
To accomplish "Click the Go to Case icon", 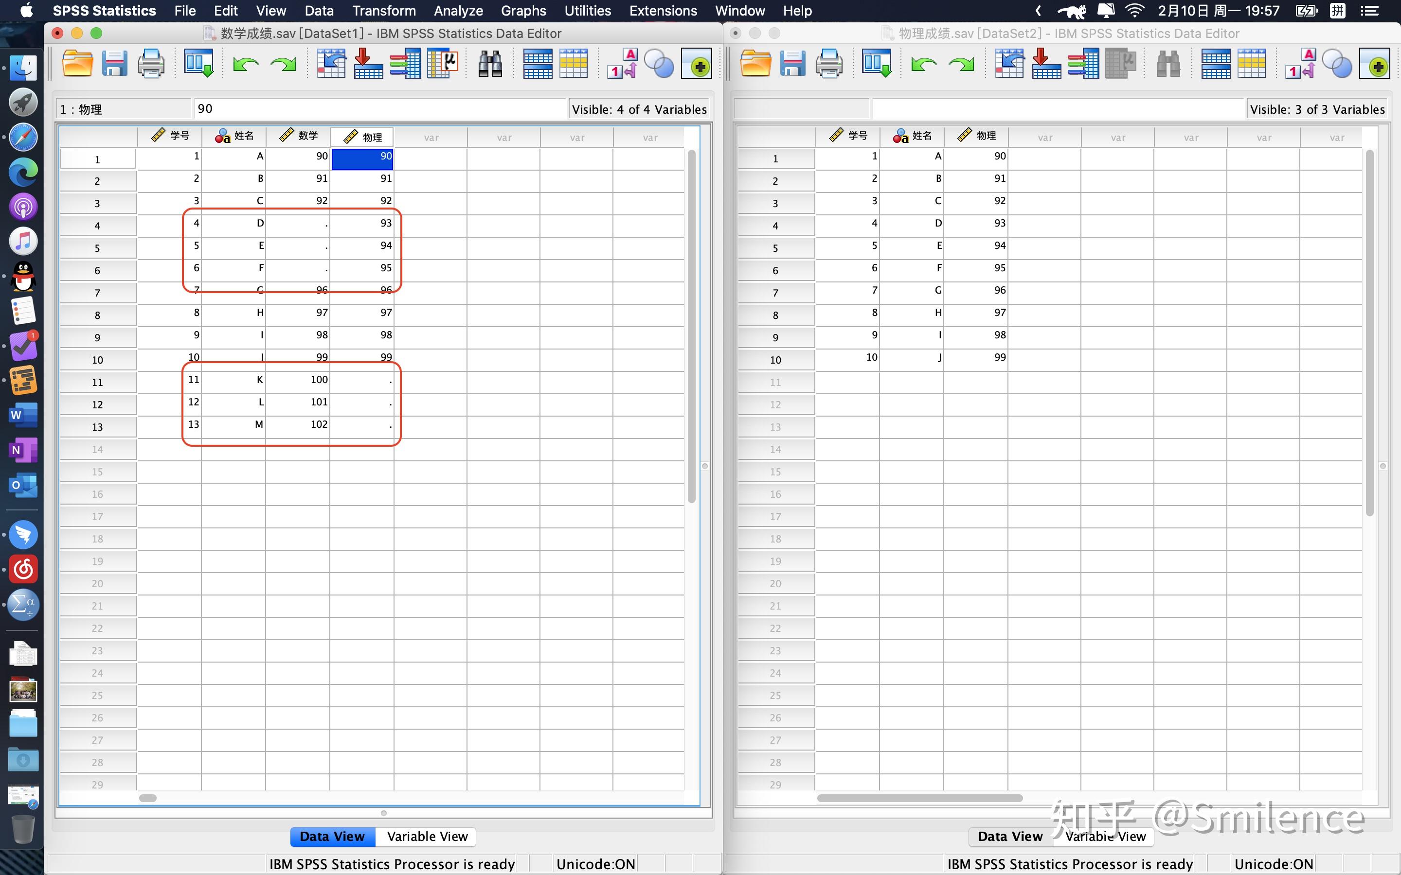I will pyautogui.click(x=331, y=64).
